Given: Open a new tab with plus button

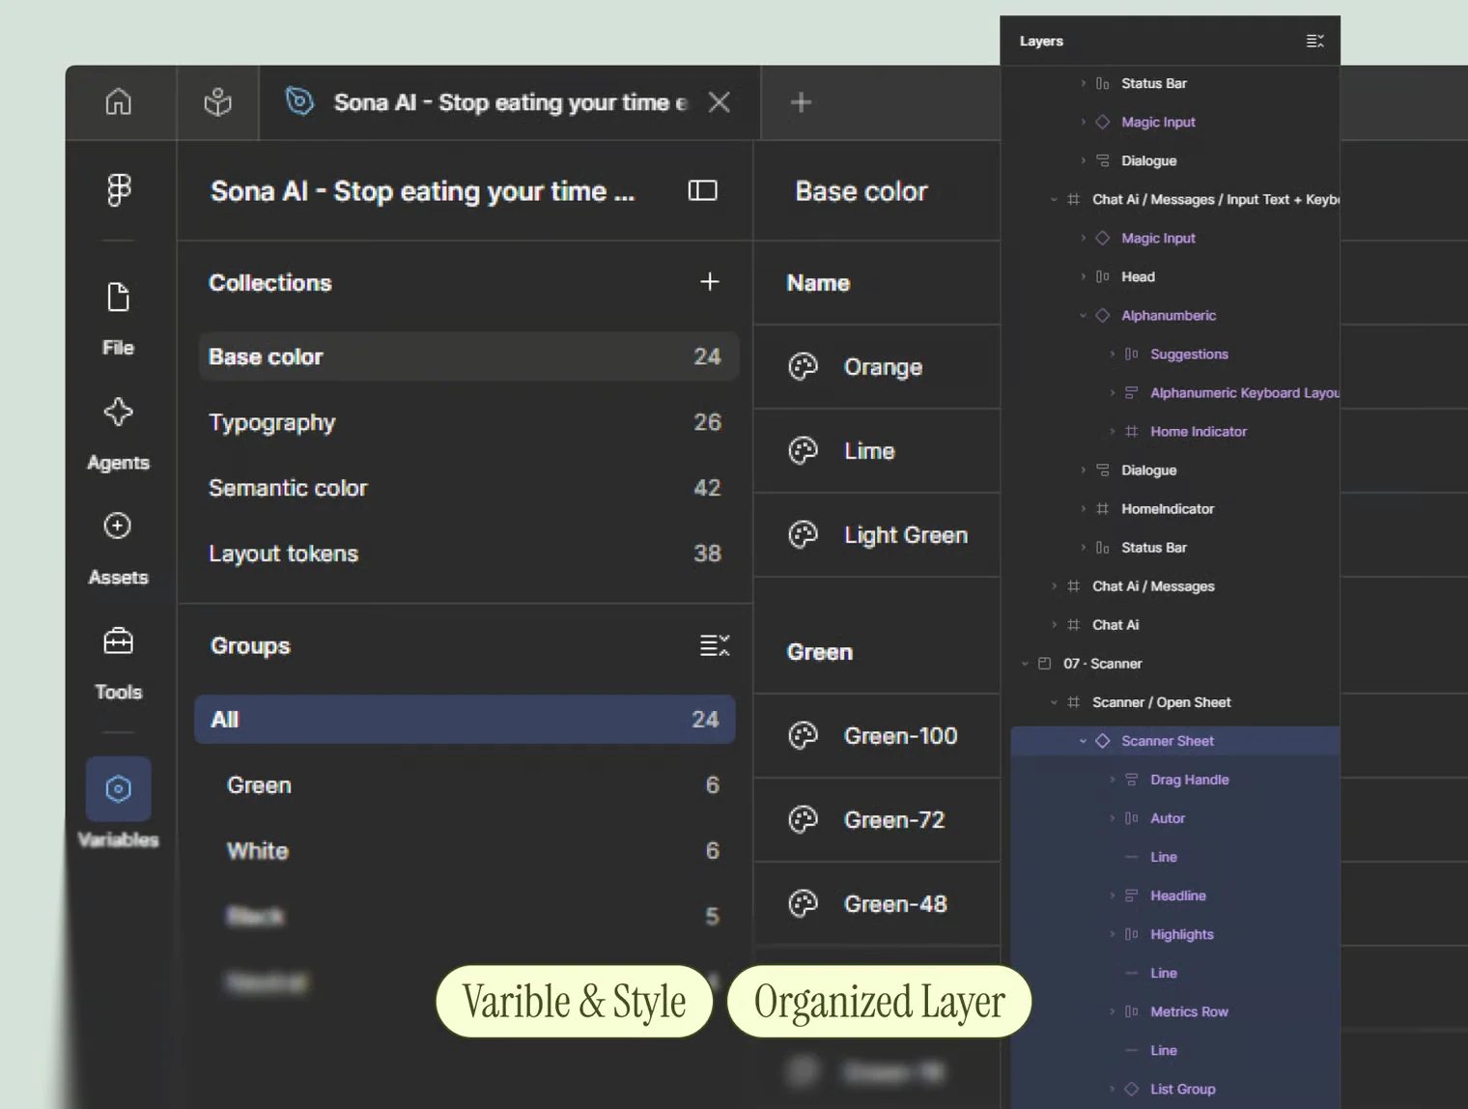Looking at the screenshot, I should pyautogui.click(x=801, y=101).
